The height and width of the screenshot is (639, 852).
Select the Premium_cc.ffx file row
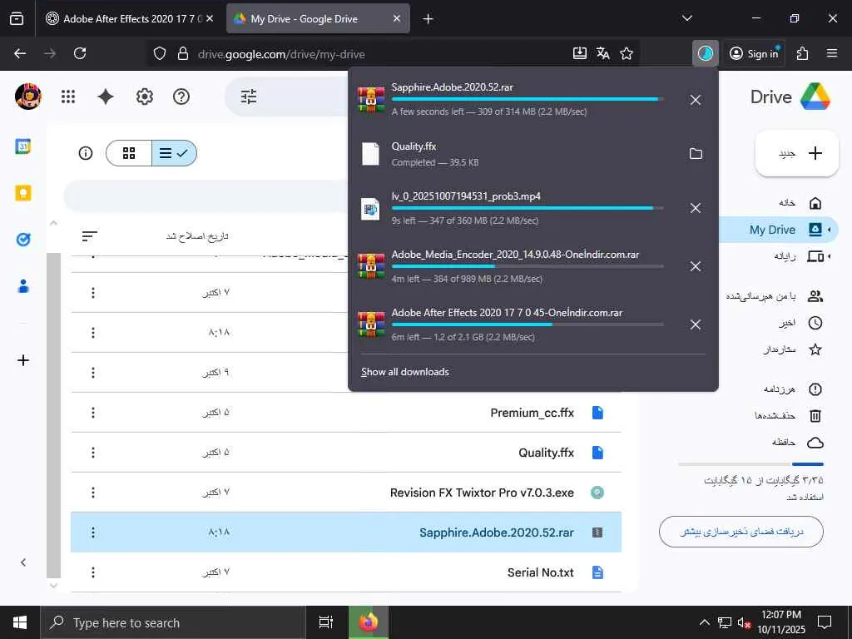click(x=346, y=413)
